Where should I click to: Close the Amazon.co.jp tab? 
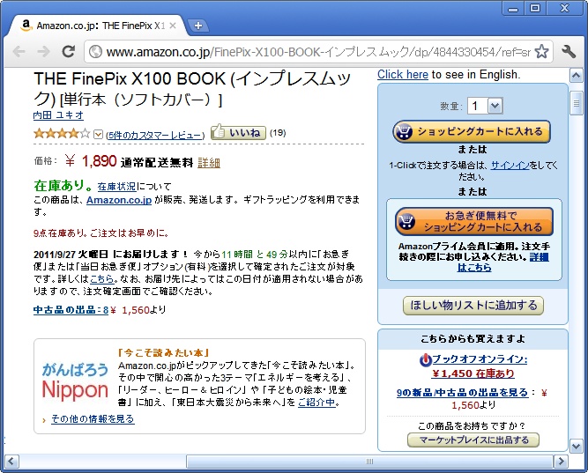point(173,26)
